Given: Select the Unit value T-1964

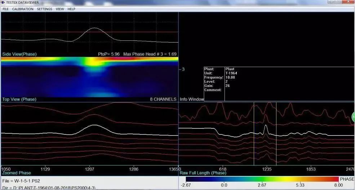Looking at the screenshot, I should point(231,73).
